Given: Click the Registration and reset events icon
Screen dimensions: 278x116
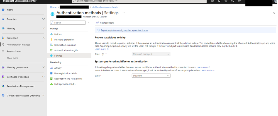Looking at the screenshot, I should coord(52,79).
